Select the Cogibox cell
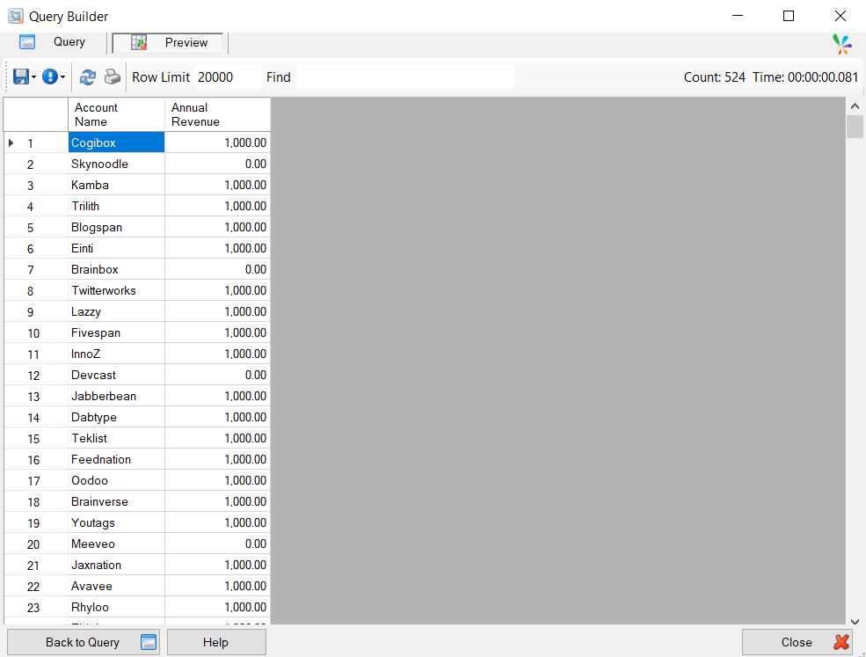This screenshot has width=866, height=657. pyautogui.click(x=117, y=142)
